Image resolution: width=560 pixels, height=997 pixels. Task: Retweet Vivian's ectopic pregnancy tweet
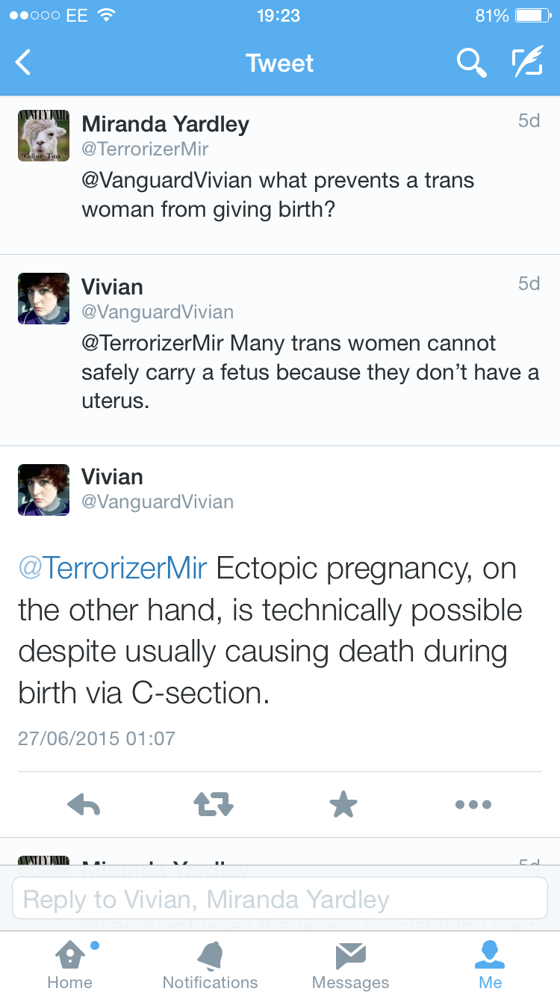coord(214,805)
